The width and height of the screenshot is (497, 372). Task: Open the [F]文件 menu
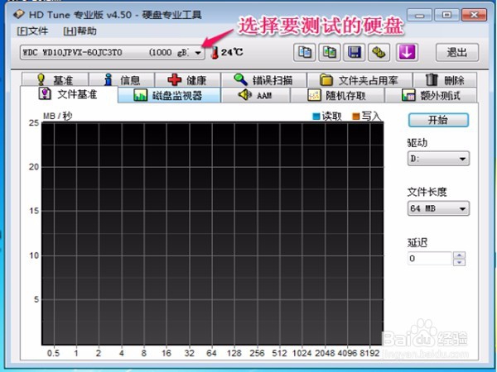32,31
